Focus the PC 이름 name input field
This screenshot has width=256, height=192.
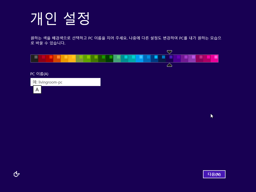[x=65, y=82]
